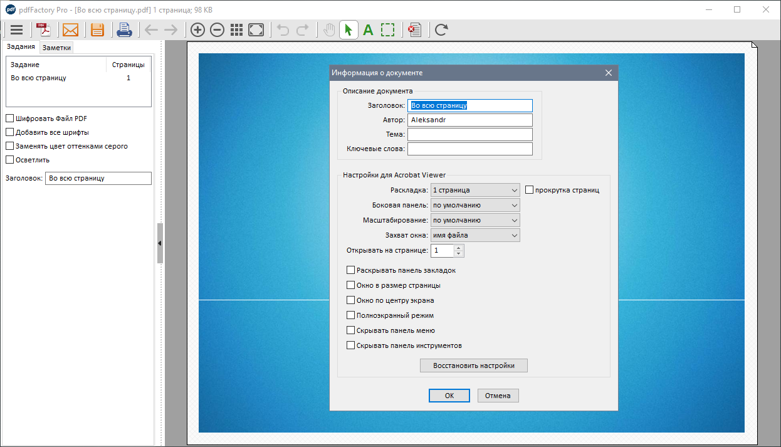Open the Боковая панель dropdown
The width and height of the screenshot is (781, 447).
475,205
